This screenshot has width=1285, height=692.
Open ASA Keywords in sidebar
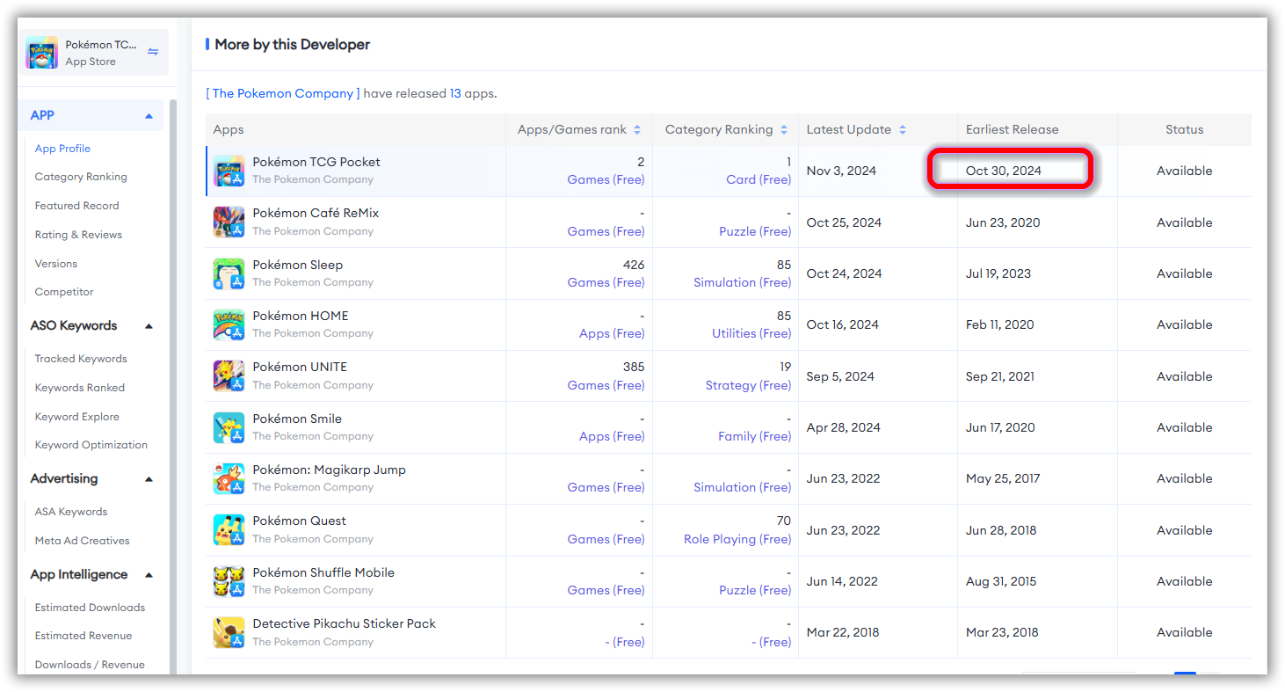tap(71, 512)
